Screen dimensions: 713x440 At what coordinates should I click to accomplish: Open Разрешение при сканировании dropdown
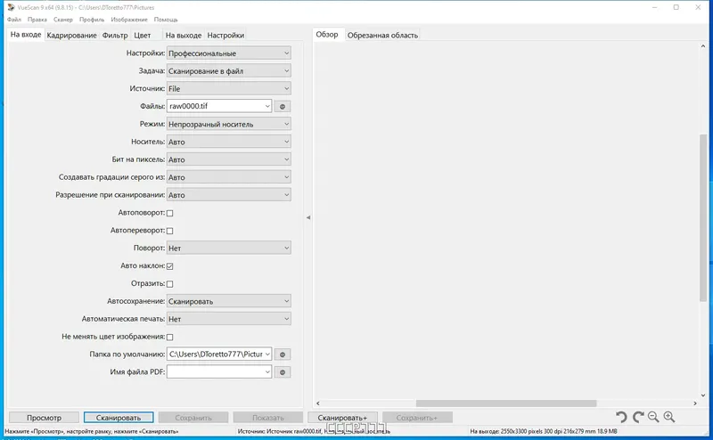coord(229,195)
